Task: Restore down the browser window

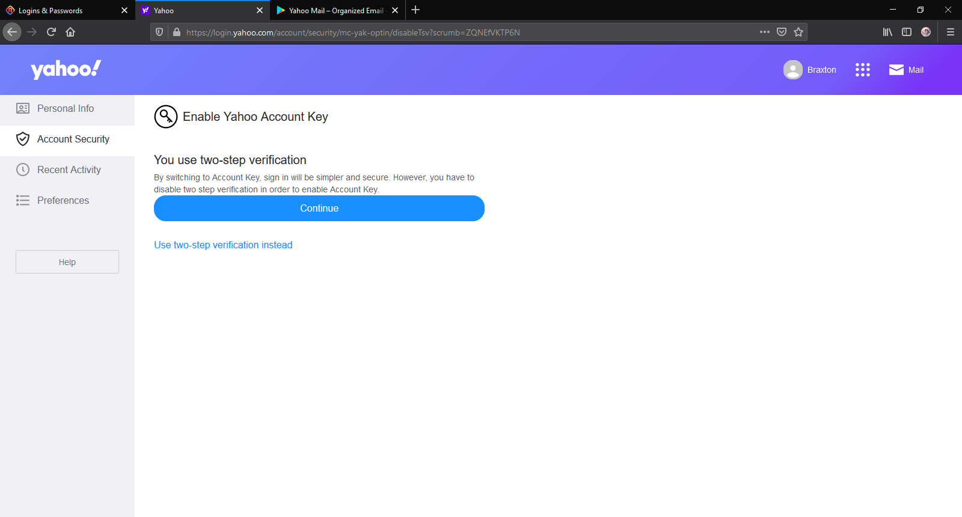Action: pyautogui.click(x=921, y=10)
